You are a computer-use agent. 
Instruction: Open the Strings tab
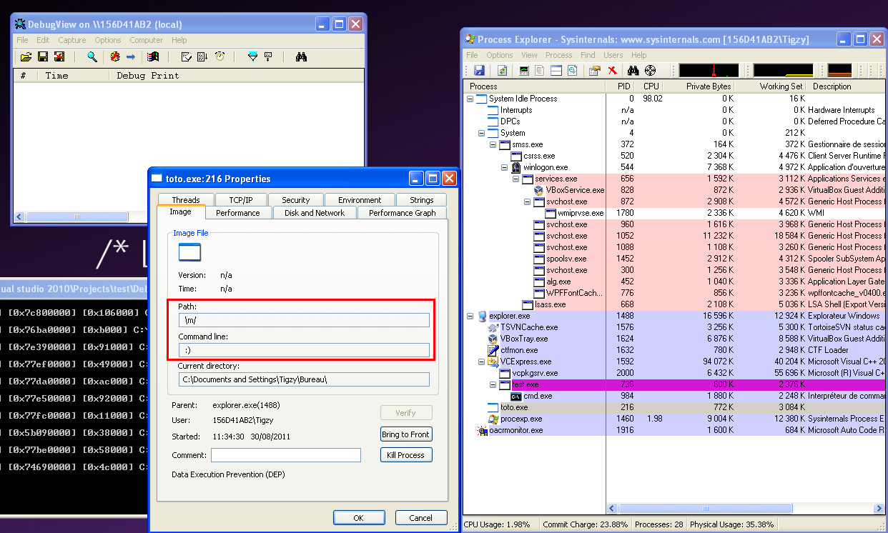[421, 200]
